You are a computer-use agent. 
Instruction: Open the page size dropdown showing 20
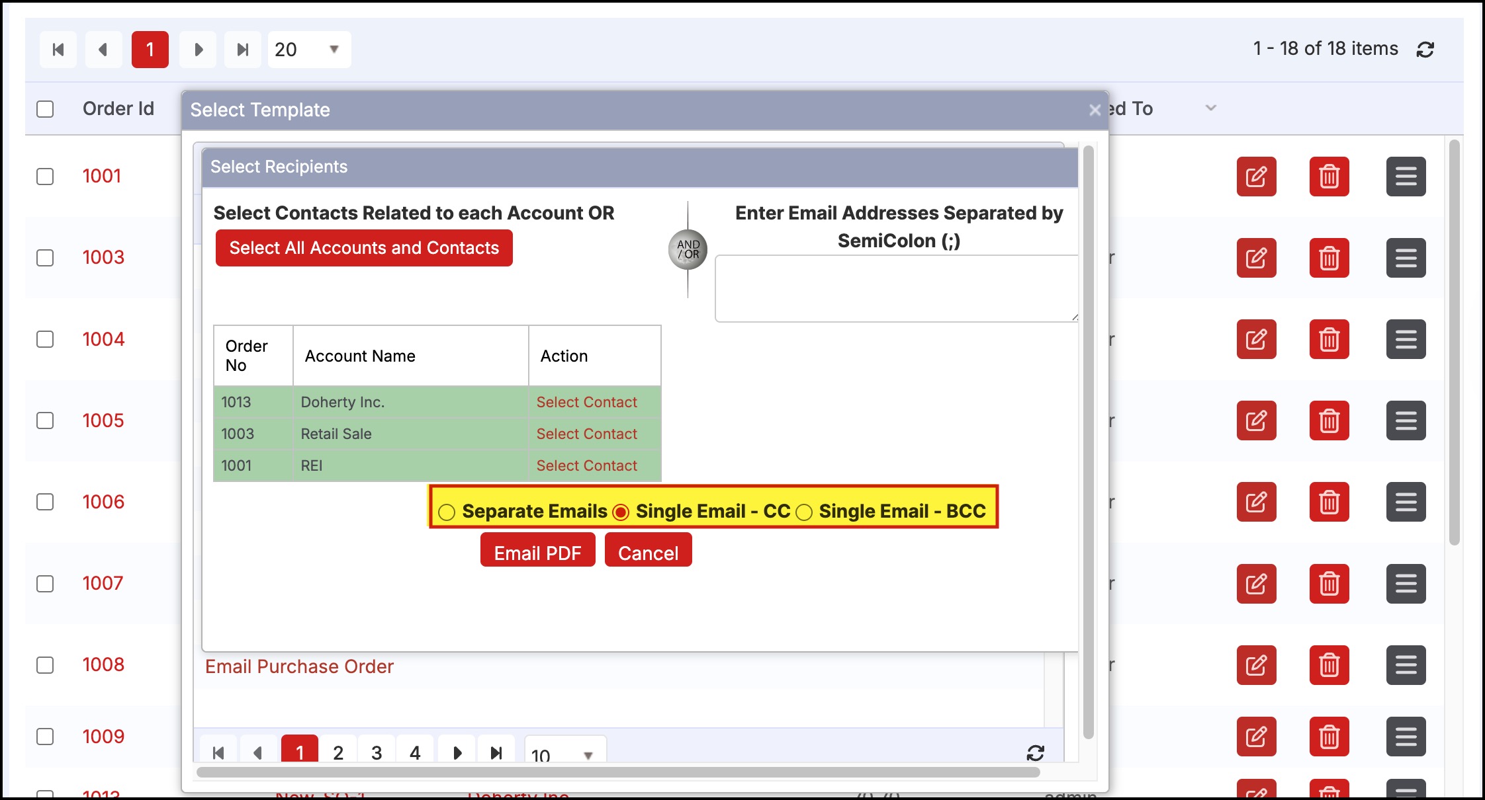pos(309,50)
